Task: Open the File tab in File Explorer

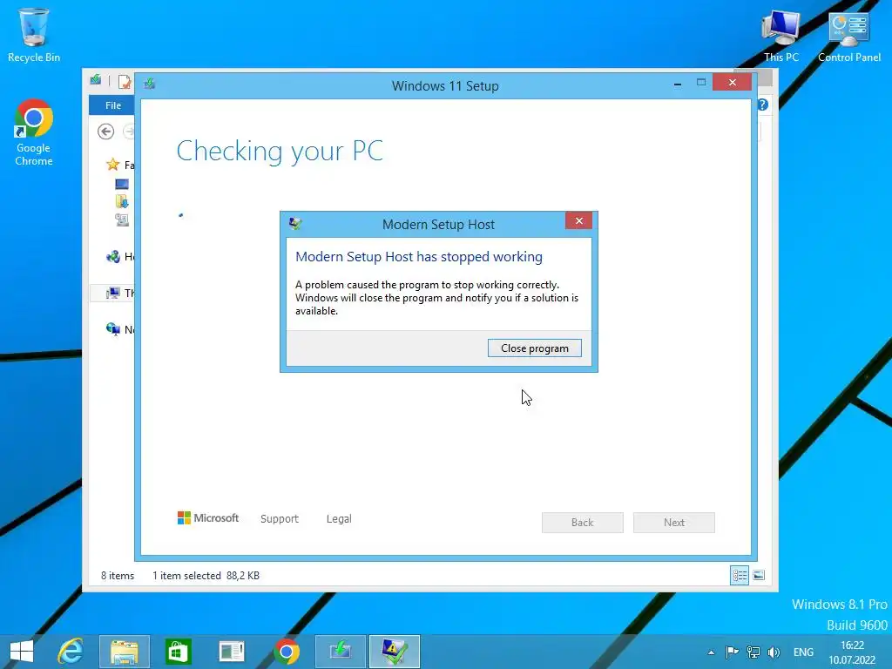Action: tap(112, 105)
